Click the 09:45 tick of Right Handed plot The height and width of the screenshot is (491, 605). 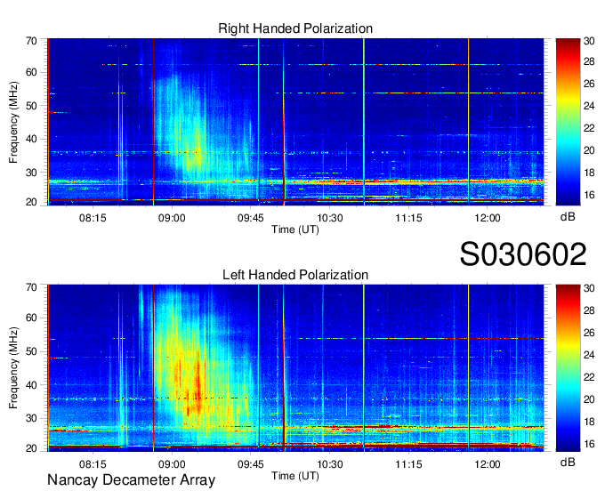tap(250, 218)
